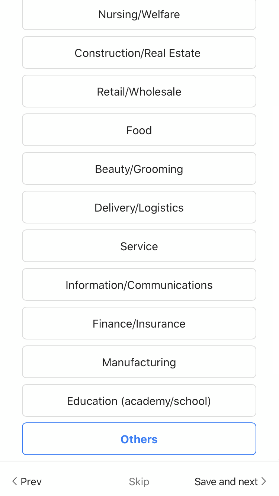This screenshot has width=279, height=496.
Task: Choose Construction/Real Estate as industry
Action: tap(139, 53)
